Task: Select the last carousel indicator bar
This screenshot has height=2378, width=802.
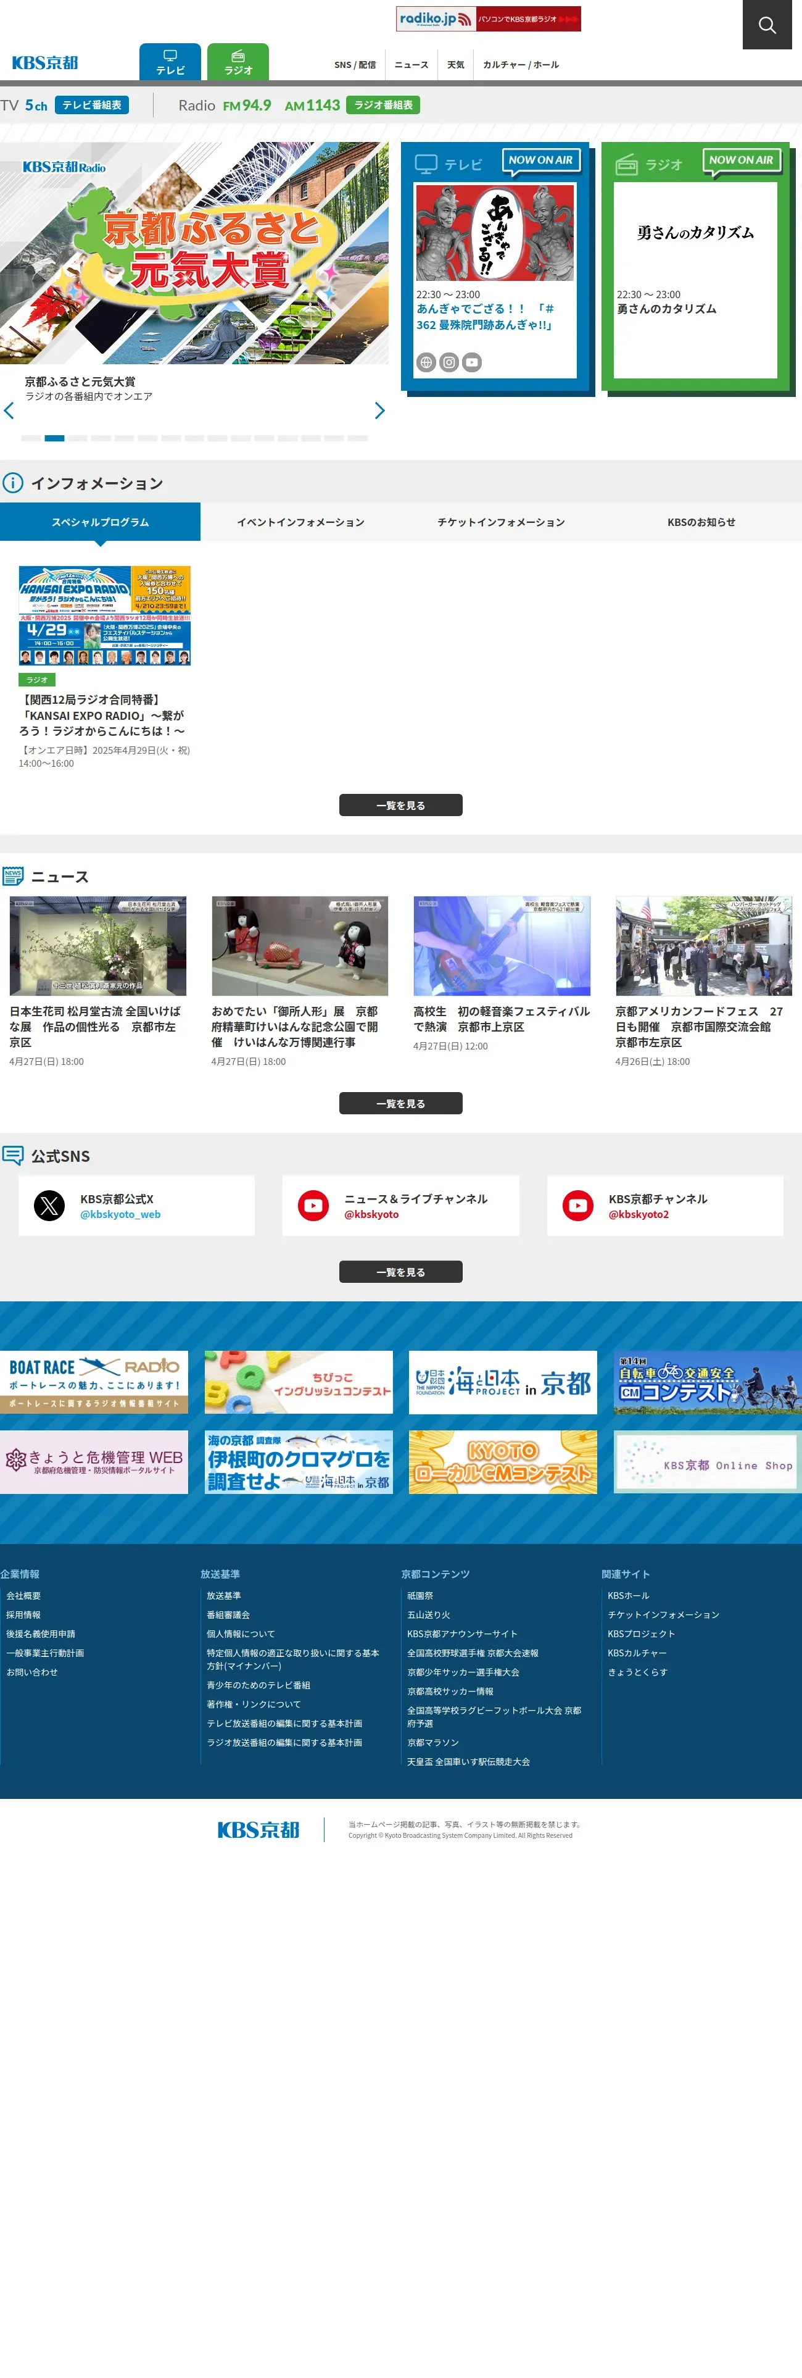Action: (x=357, y=438)
